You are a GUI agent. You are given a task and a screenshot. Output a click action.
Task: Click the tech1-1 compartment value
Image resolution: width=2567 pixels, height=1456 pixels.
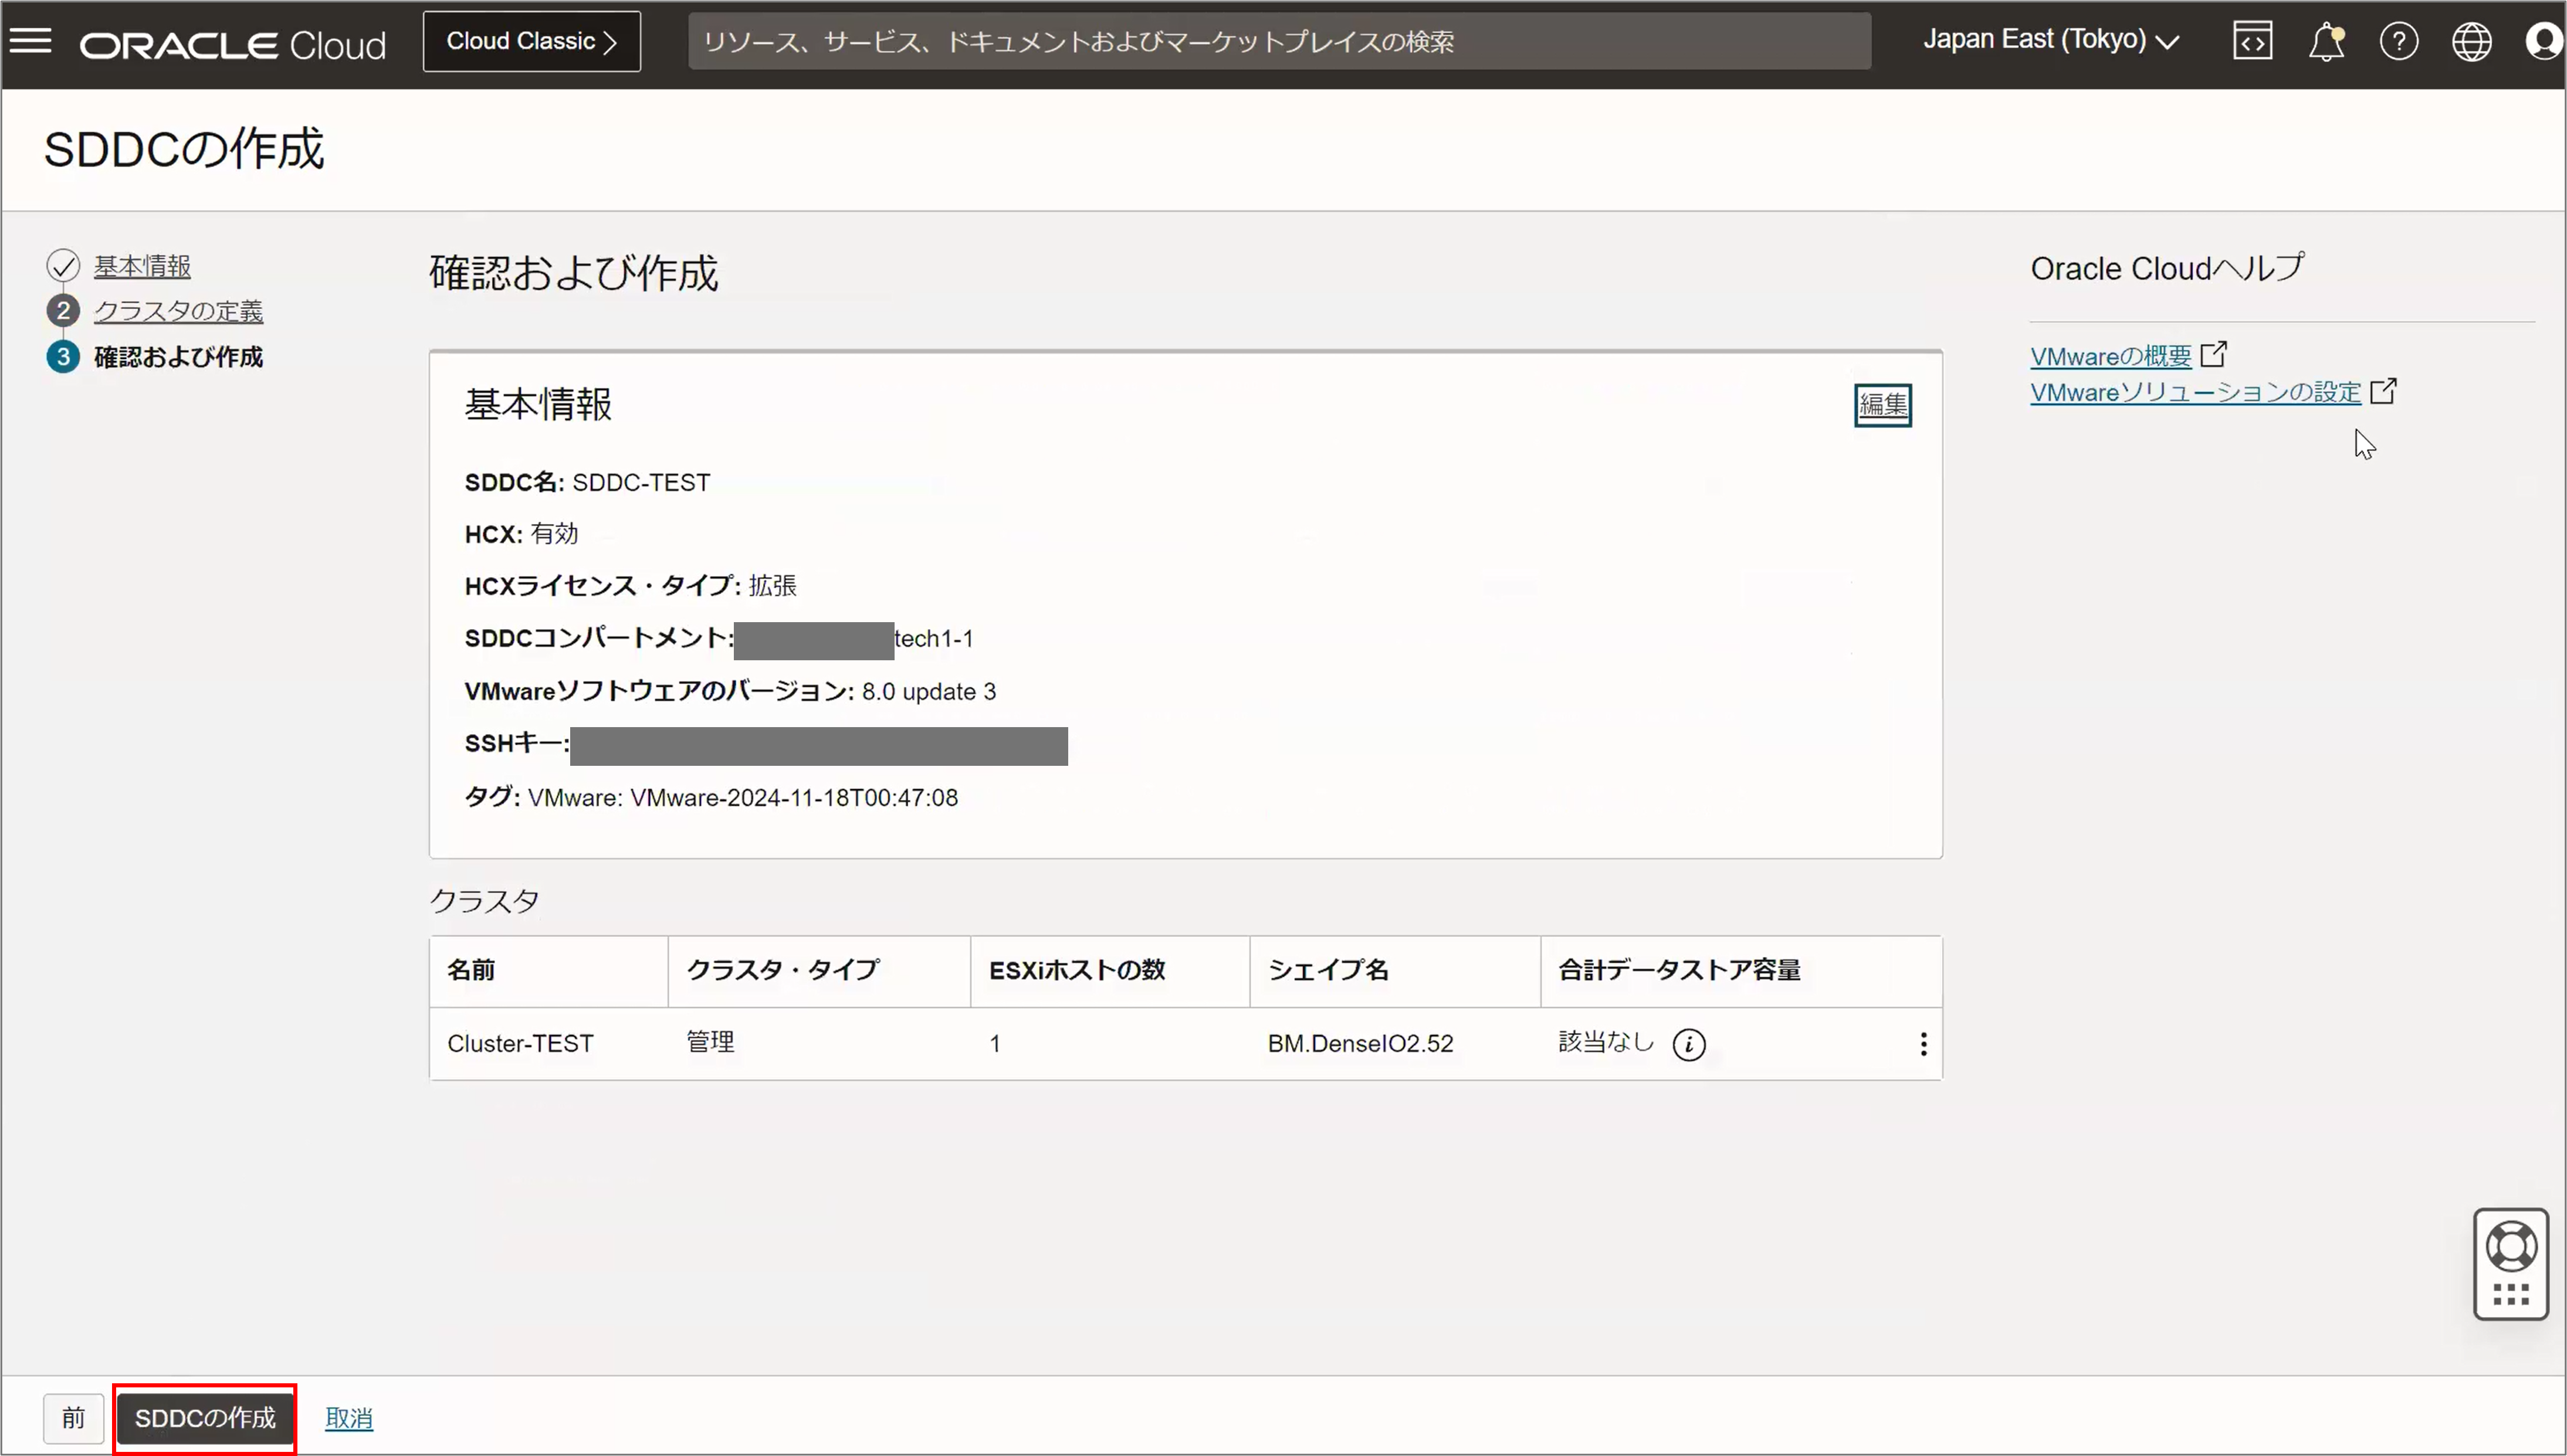933,638
